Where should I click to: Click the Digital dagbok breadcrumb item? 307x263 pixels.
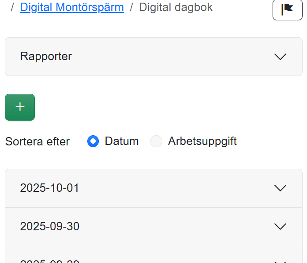176,8
